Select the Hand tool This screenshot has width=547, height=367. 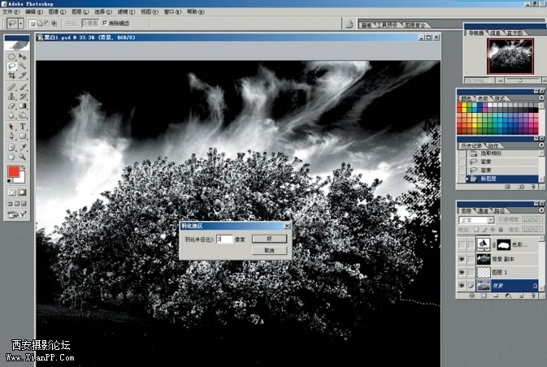tap(11, 157)
